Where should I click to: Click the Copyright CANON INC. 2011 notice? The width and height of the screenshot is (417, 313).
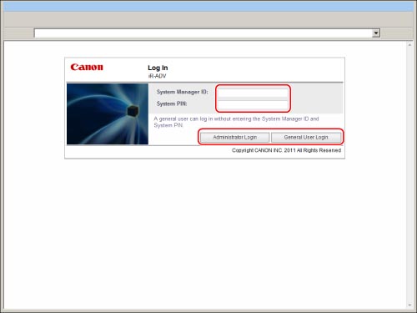(286, 150)
